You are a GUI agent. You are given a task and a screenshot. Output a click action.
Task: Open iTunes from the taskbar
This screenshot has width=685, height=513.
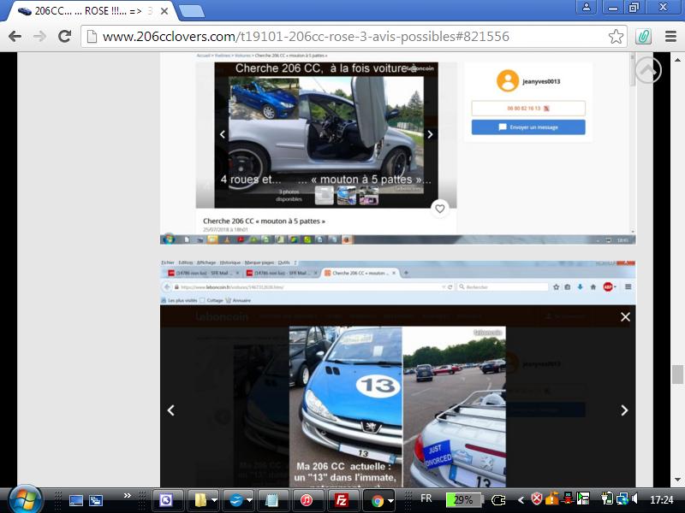coord(307,500)
